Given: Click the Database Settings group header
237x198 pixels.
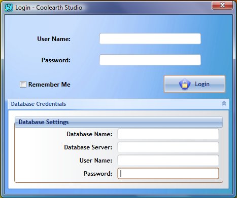Looking at the screenshot, I should 119,122.
